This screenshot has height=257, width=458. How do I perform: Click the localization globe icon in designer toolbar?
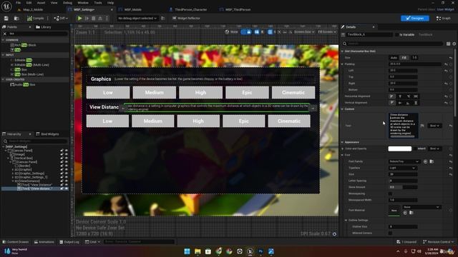(x=228, y=31)
